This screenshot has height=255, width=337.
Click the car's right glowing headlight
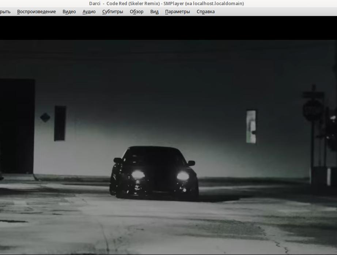pyautogui.click(x=183, y=176)
